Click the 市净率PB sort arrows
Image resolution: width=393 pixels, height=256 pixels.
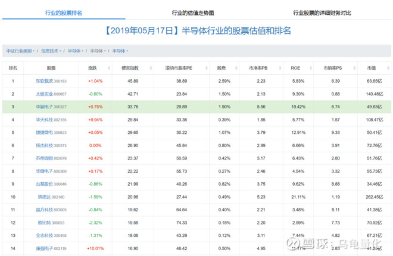click(280, 68)
